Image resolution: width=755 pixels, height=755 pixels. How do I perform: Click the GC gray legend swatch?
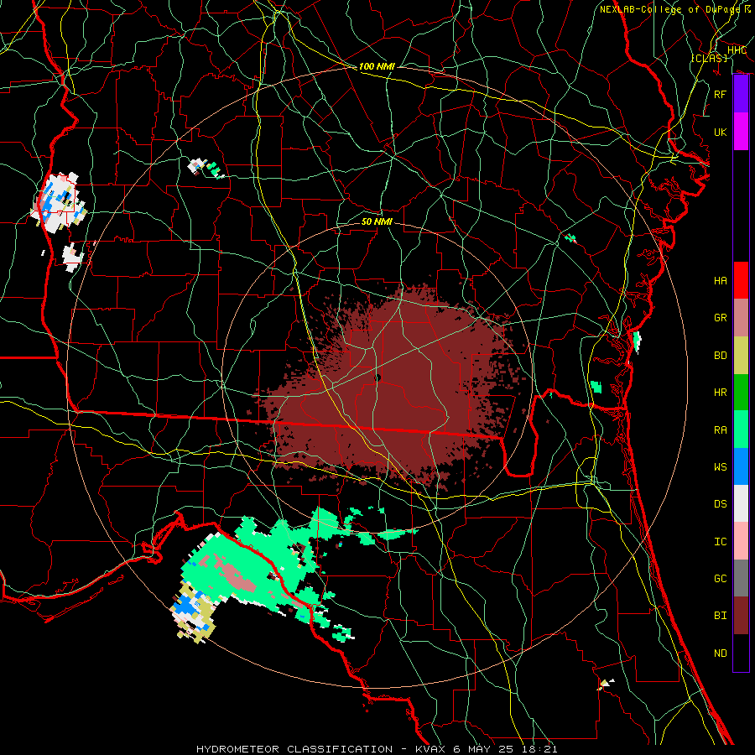(741, 578)
